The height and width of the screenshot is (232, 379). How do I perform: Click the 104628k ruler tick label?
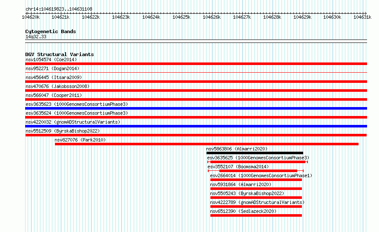272,17
